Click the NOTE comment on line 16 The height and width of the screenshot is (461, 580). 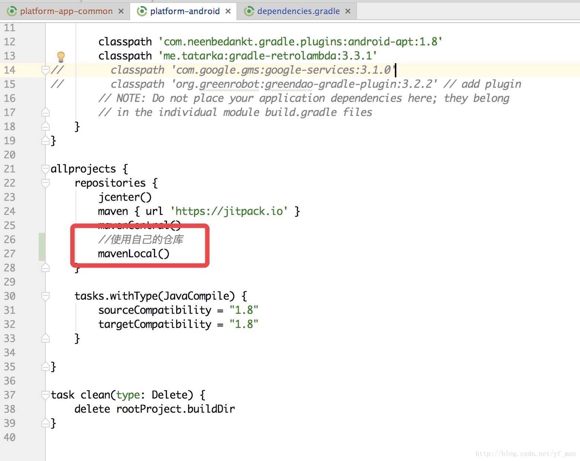(304, 98)
